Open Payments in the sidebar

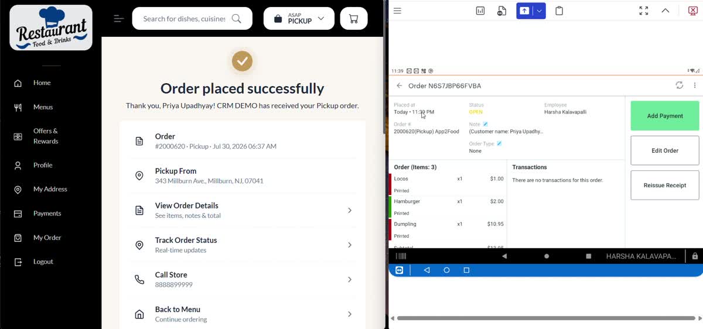[x=47, y=214]
